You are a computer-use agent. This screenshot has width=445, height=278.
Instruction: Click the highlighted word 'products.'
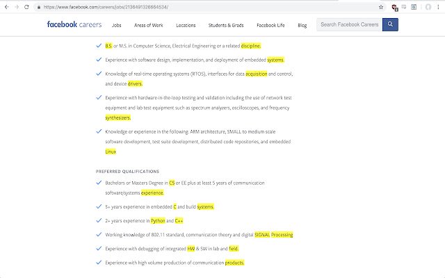234,263
